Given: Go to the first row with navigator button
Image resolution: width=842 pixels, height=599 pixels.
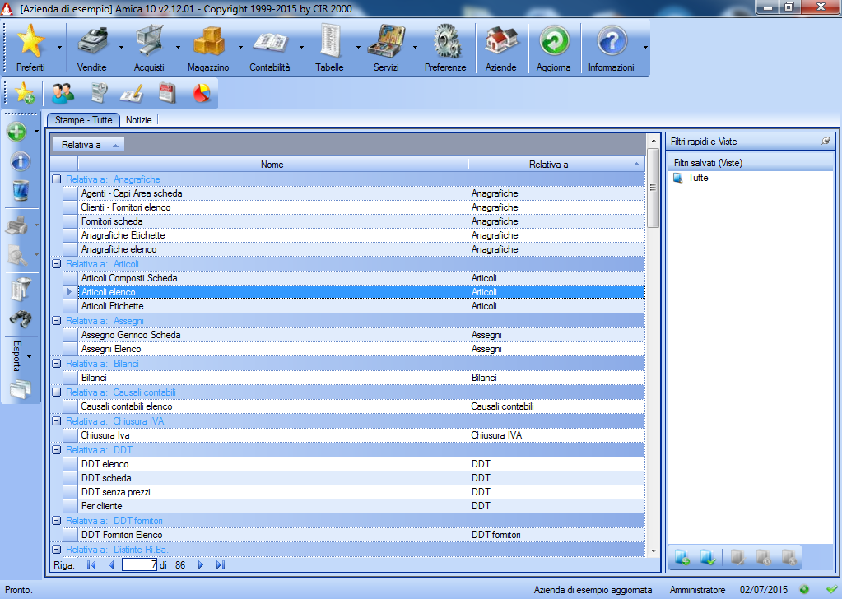Looking at the screenshot, I should 91,564.
